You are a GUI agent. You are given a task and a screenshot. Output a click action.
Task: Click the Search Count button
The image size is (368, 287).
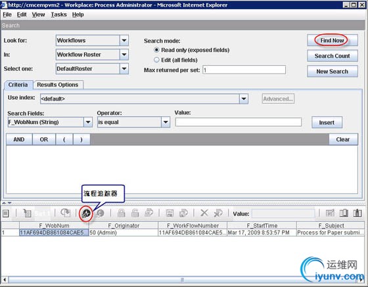coord(332,56)
